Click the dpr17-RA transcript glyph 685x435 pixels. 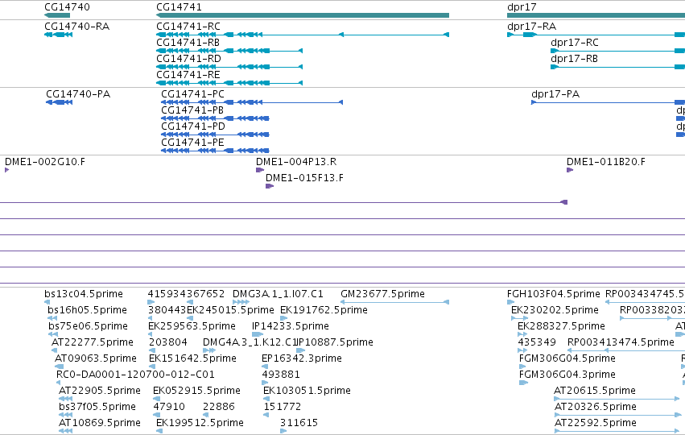tap(596, 35)
